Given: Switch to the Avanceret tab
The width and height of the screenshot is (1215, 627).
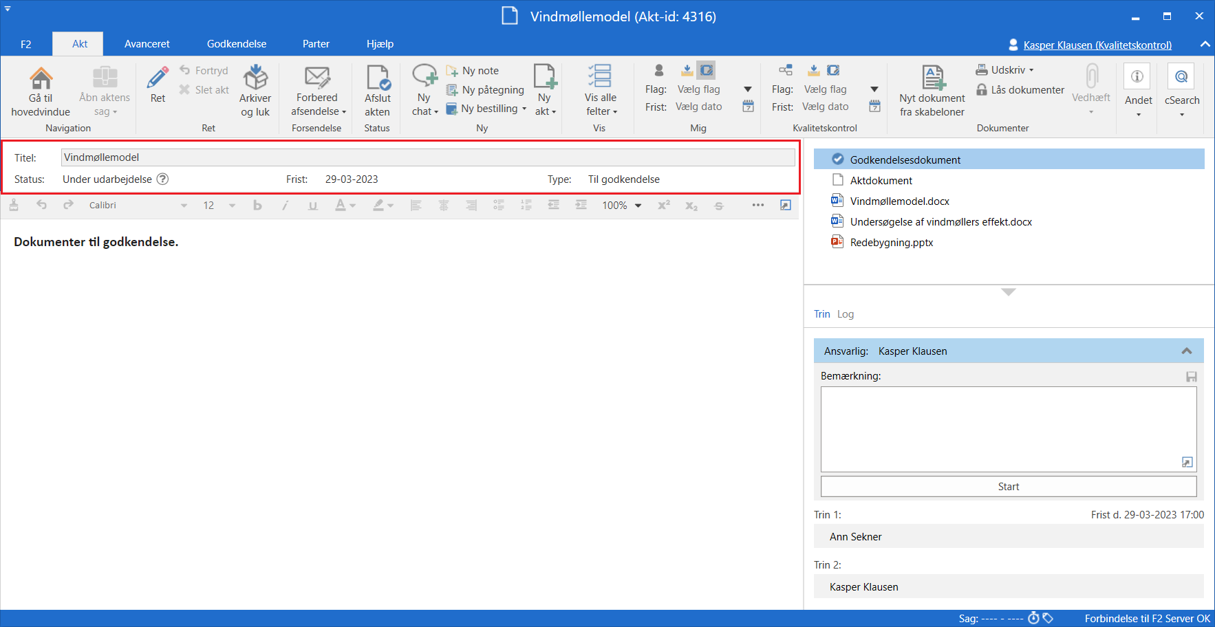Looking at the screenshot, I should coord(147,44).
